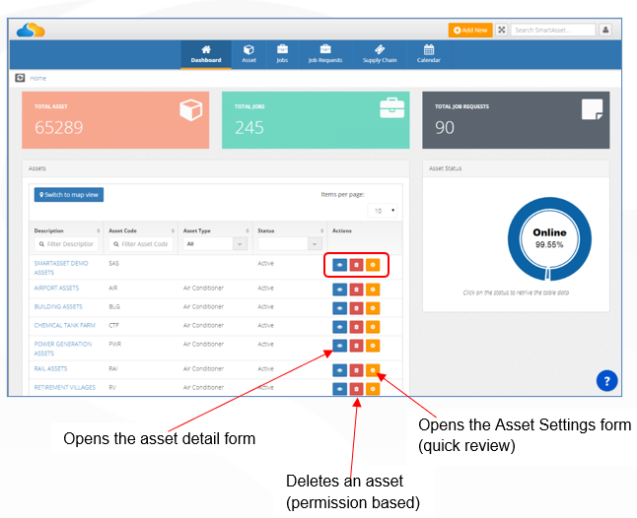View details of CHEMICAL TANK FARM

(x=339, y=327)
